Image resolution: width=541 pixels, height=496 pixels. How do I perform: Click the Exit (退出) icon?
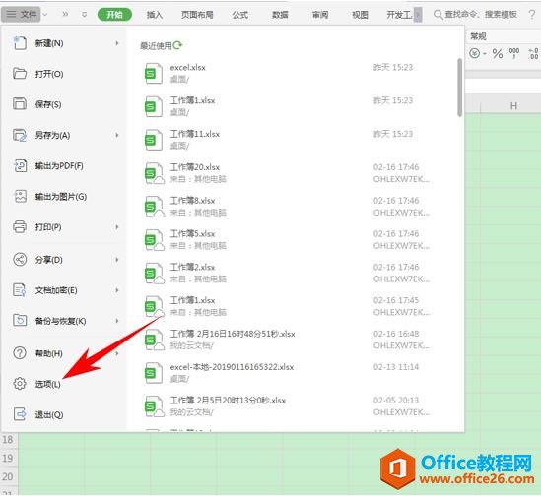(x=20, y=414)
